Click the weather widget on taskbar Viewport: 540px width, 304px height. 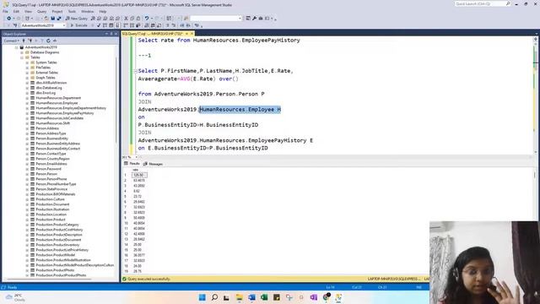(x=15, y=297)
